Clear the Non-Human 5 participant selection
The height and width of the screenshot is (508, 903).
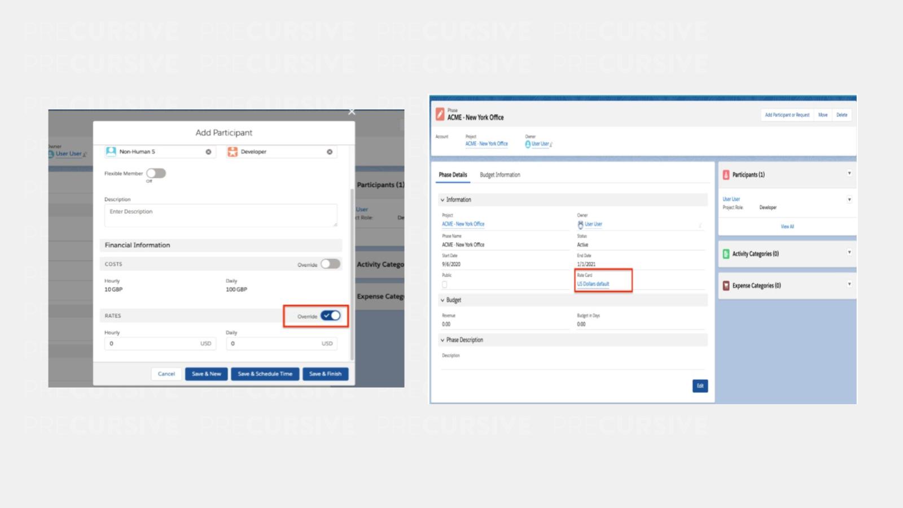click(x=208, y=152)
